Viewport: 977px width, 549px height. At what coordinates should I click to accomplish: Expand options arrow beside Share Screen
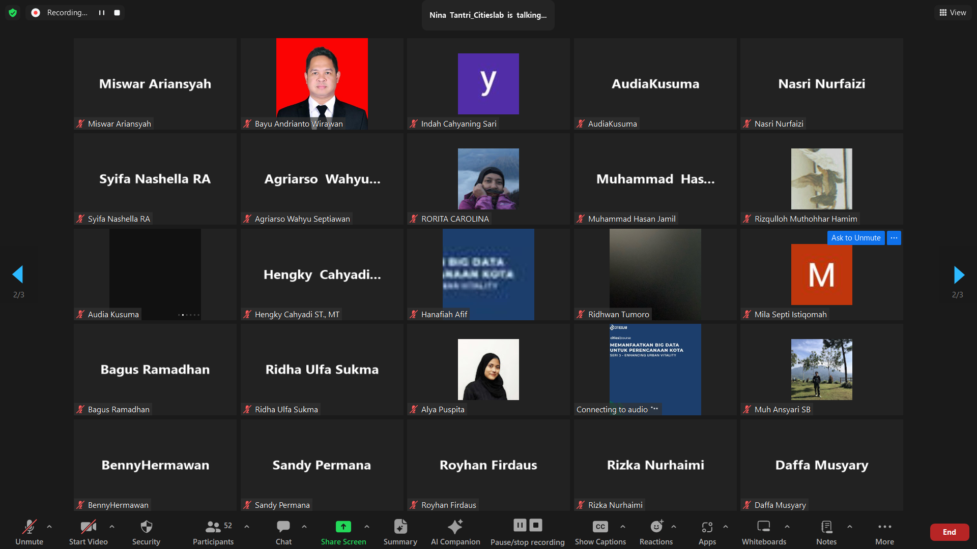(x=367, y=527)
